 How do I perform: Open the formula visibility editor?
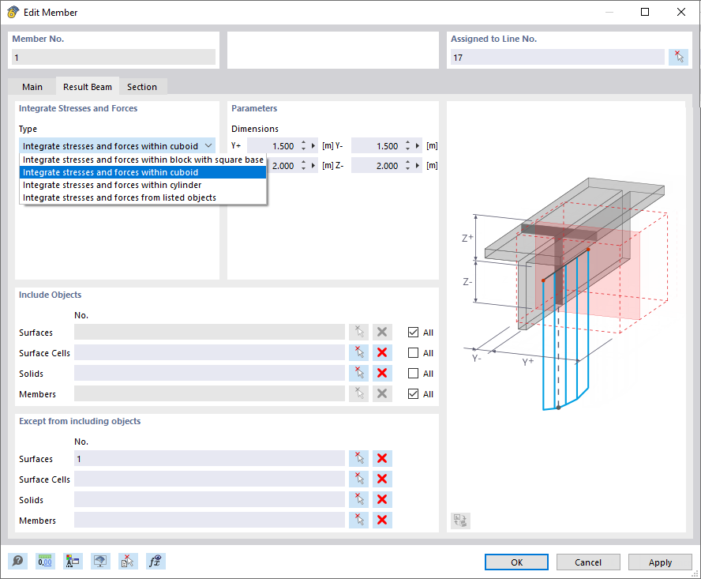click(156, 561)
